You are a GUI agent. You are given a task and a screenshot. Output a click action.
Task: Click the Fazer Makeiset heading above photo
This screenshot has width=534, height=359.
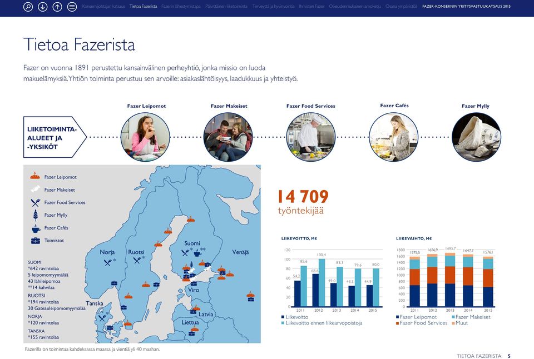point(229,106)
